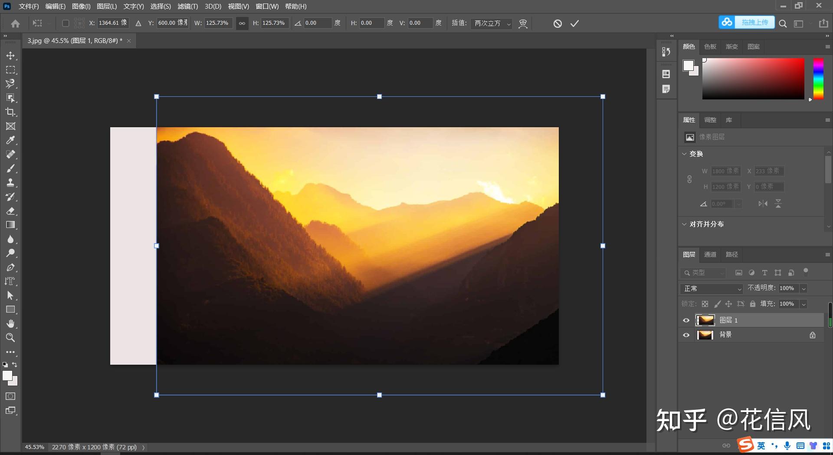Change screen mode button

coord(10,410)
